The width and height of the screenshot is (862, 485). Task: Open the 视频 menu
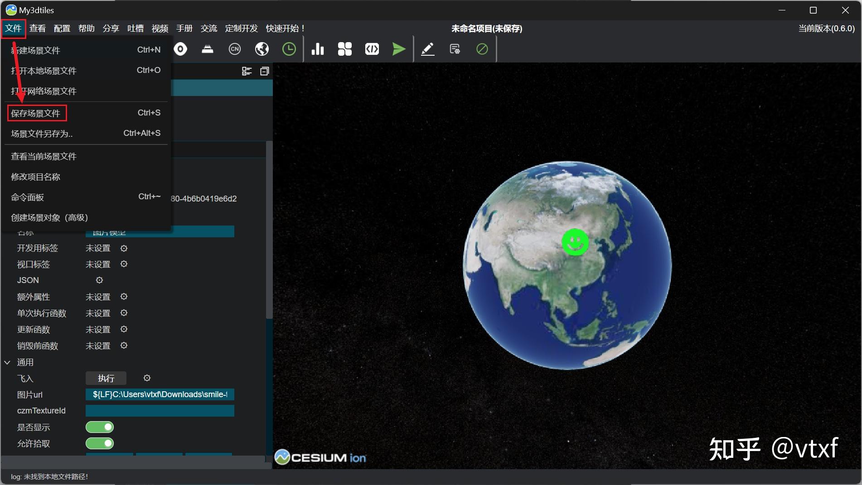pos(160,29)
